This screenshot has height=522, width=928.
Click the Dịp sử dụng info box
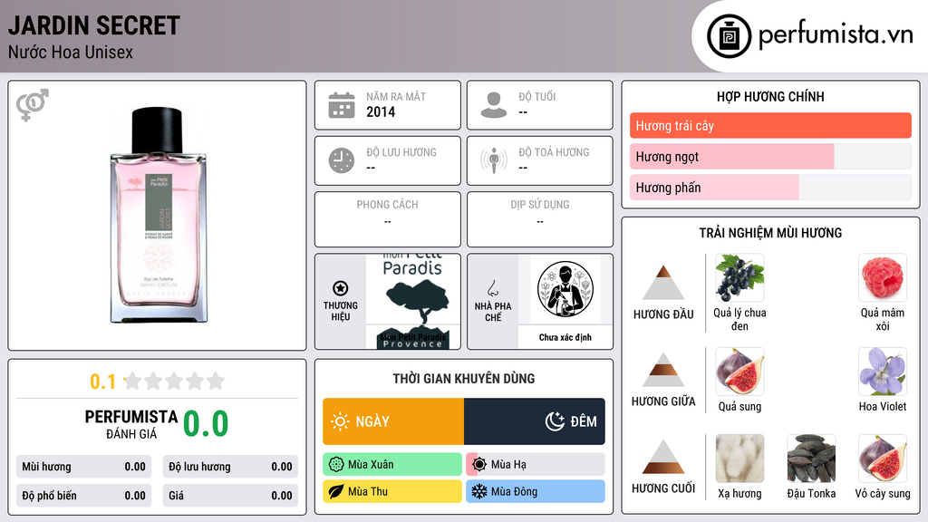click(540, 219)
